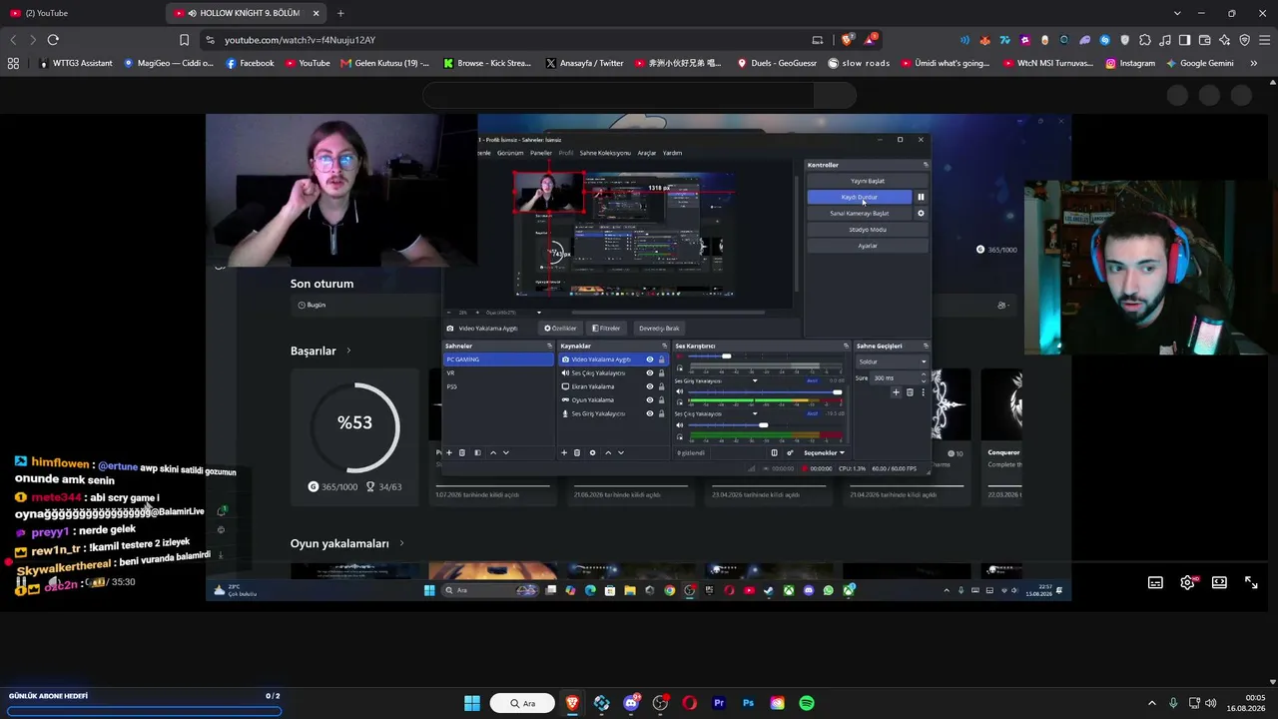This screenshot has width=1278, height=719.
Task: Select the PC GAMING scene in Sahneler
Action: click(498, 359)
